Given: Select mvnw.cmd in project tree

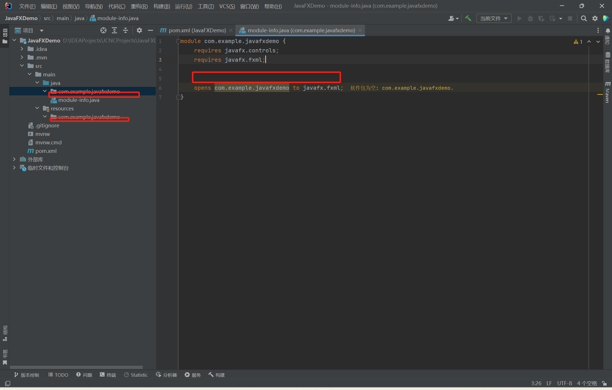Looking at the screenshot, I should [48, 142].
